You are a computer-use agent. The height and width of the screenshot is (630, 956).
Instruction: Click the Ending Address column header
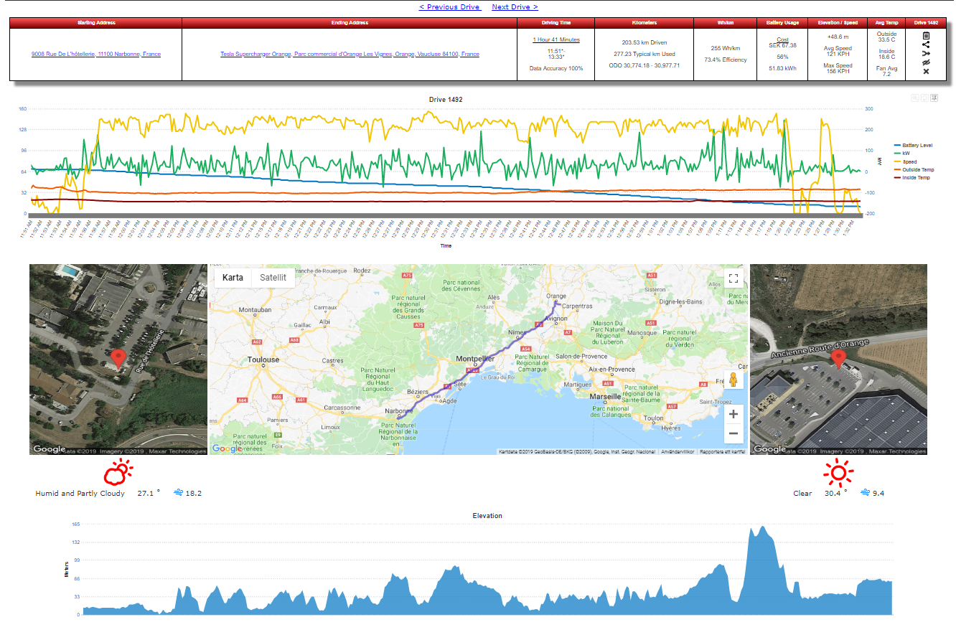point(350,23)
